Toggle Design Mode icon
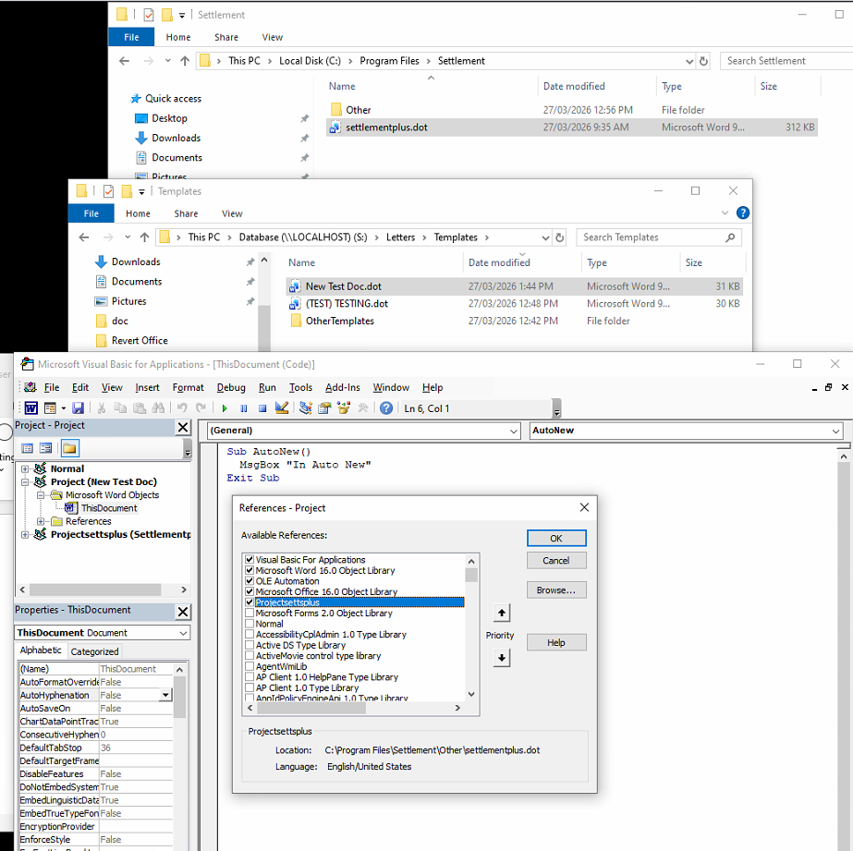 (282, 408)
